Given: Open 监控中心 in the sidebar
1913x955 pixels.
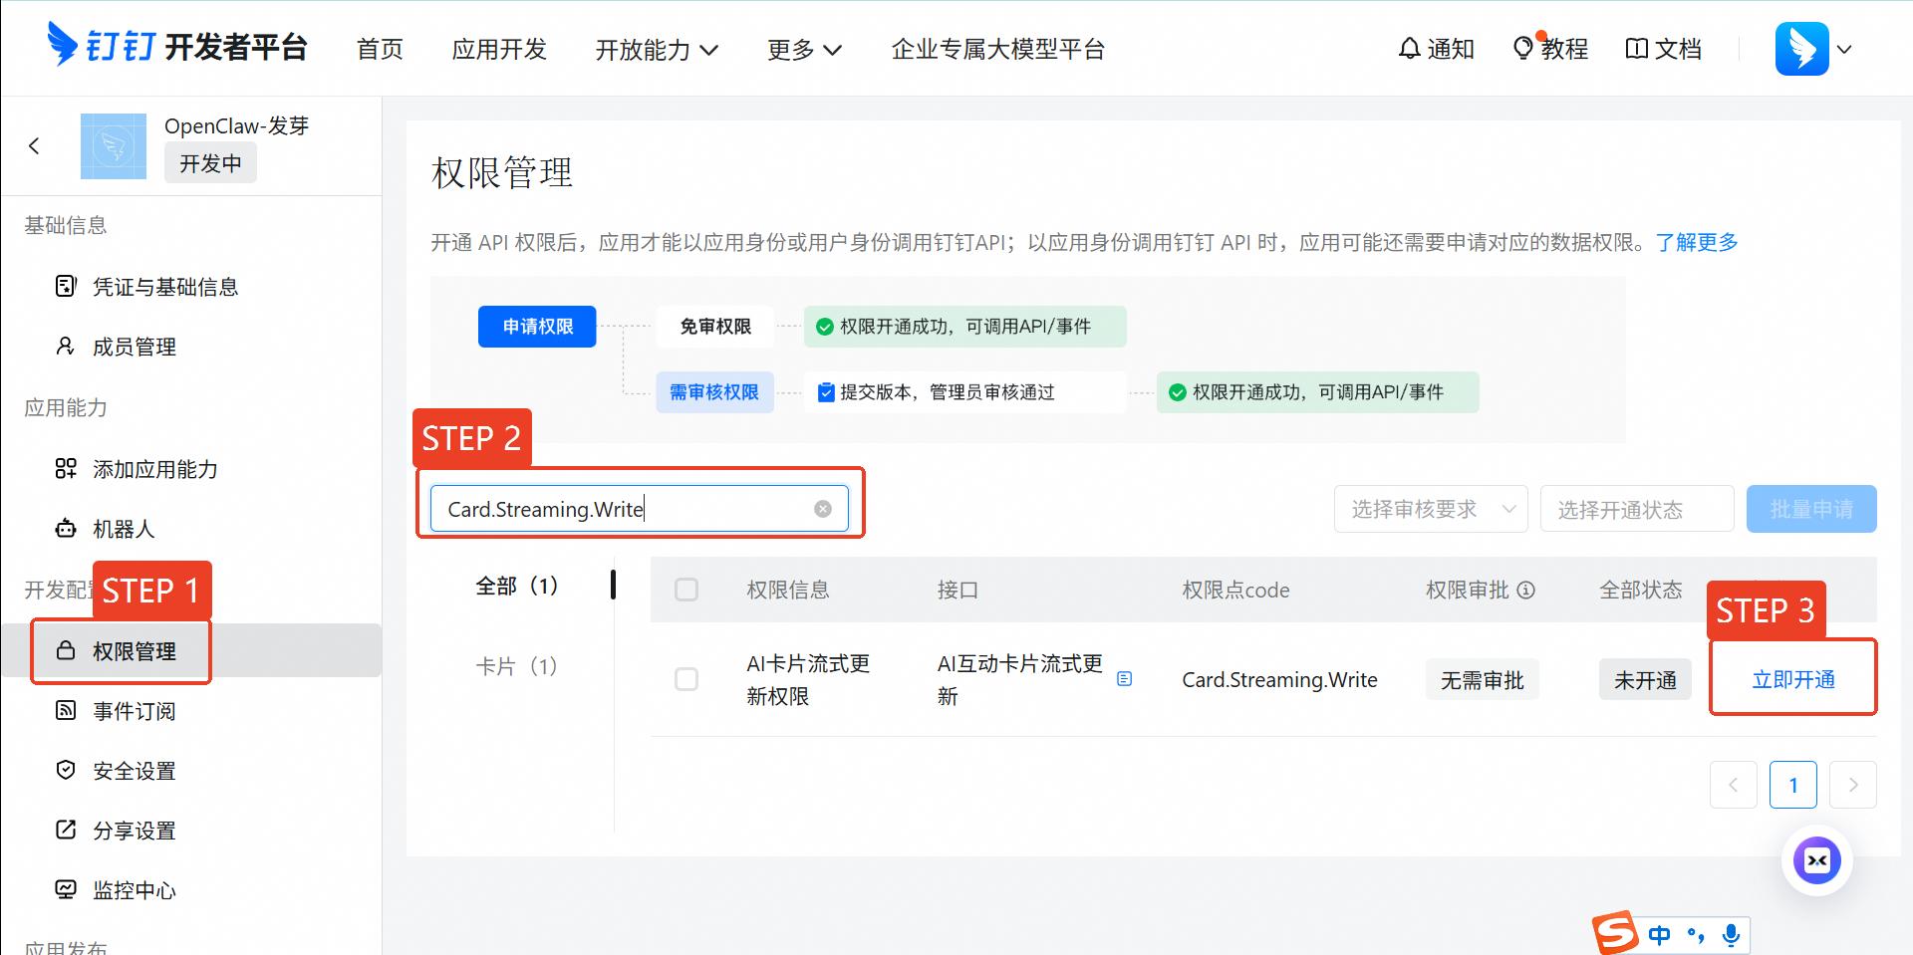Looking at the screenshot, I should click(x=135, y=889).
